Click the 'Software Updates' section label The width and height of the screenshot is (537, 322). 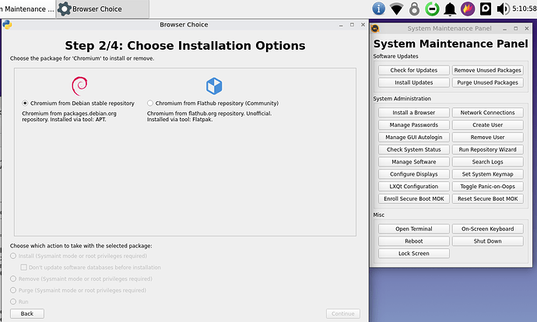click(395, 56)
